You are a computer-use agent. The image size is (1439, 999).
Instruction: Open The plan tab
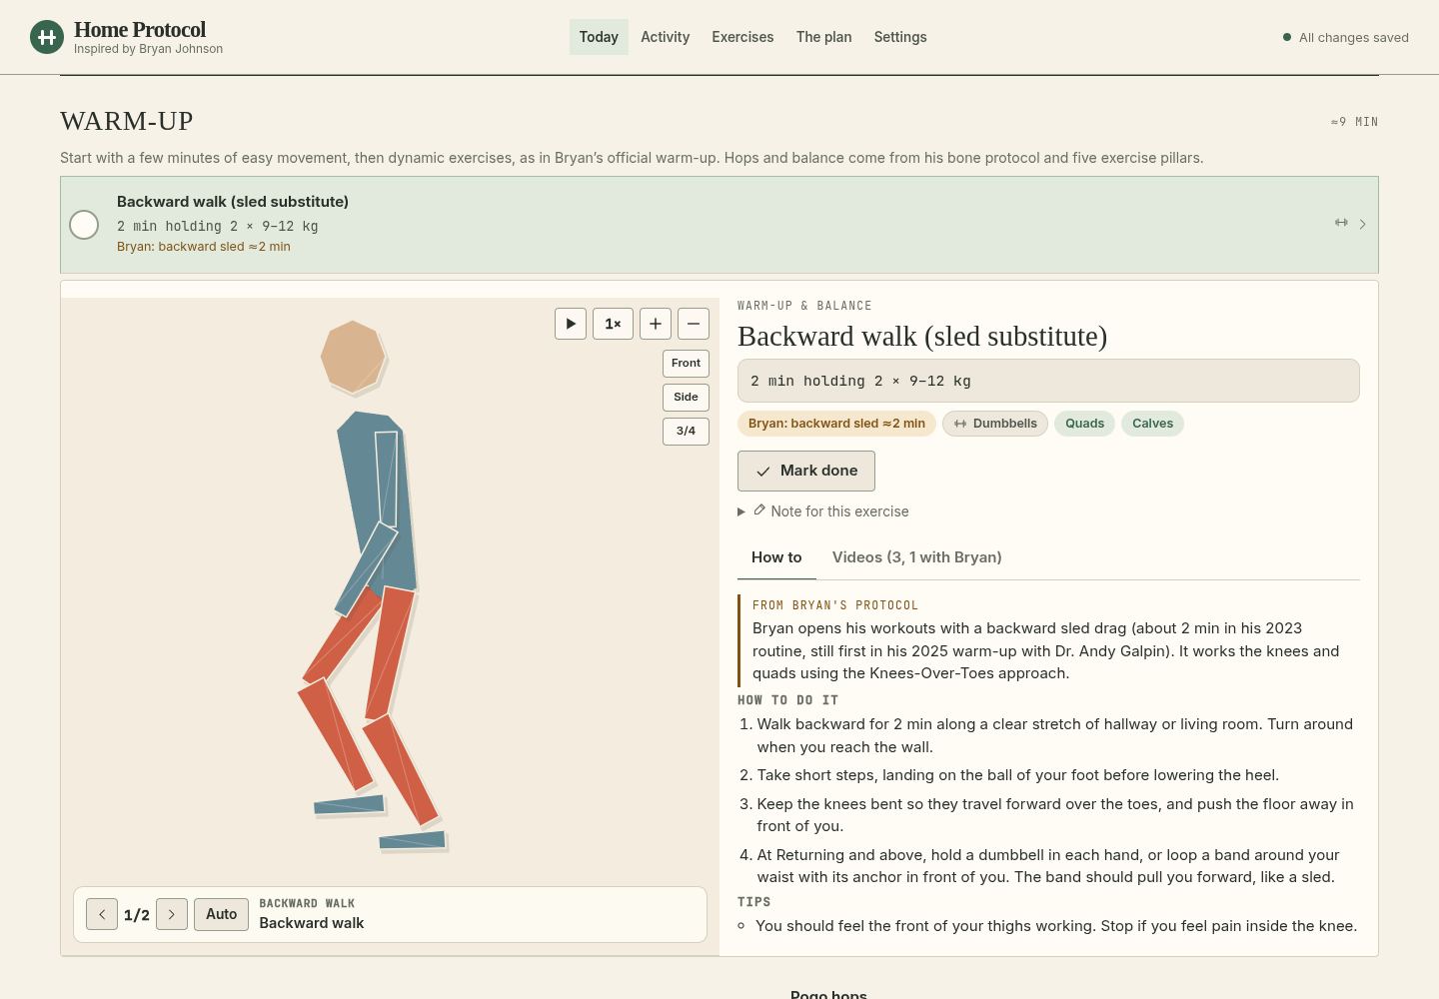[x=824, y=37]
